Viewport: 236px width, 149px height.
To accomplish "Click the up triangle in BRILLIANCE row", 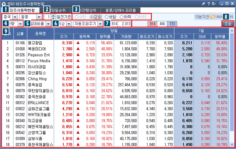I will (78, 103).
